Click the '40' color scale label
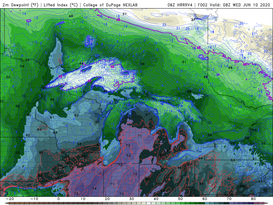The width and height of the screenshot is (273, 205). pos(156,199)
